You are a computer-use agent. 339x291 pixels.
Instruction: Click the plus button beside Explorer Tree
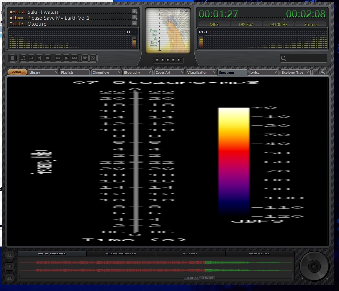(x=315, y=72)
